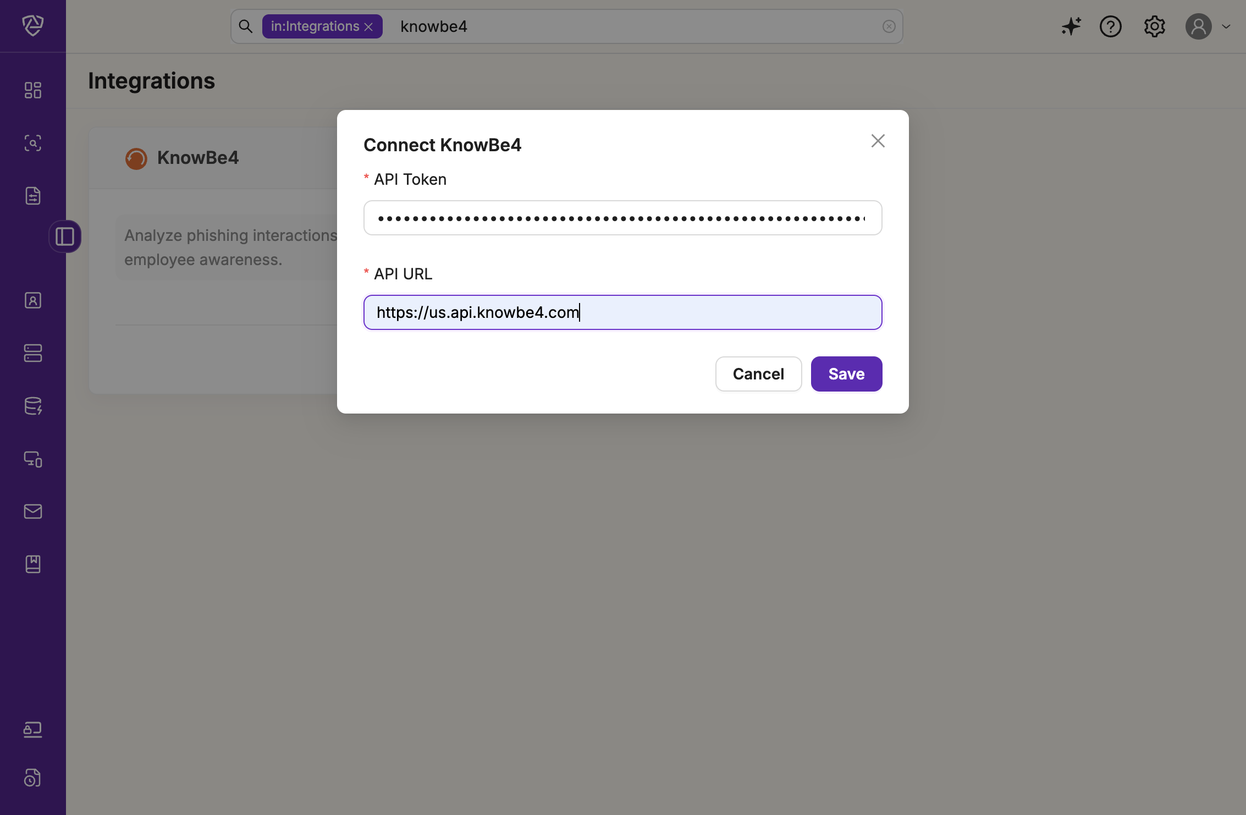Toggle the sidebar collapse panel button
This screenshot has height=815, width=1246.
(x=65, y=236)
